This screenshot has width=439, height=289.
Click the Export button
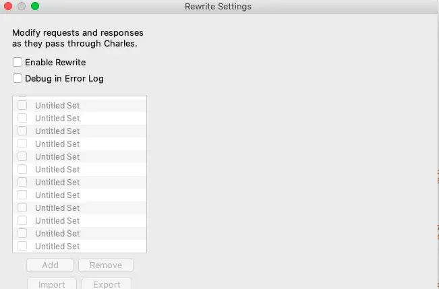(x=107, y=284)
